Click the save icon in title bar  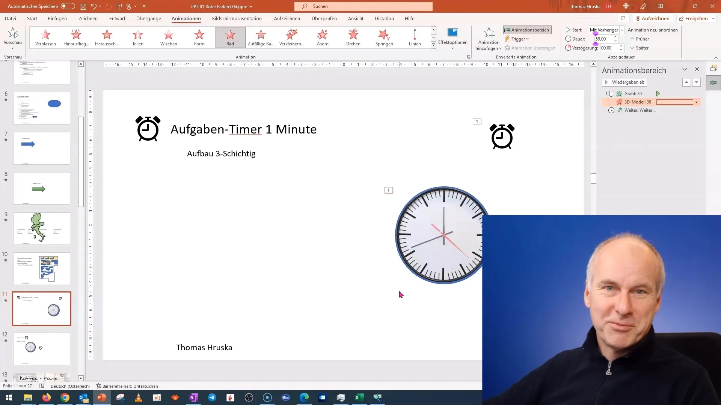coord(83,6)
